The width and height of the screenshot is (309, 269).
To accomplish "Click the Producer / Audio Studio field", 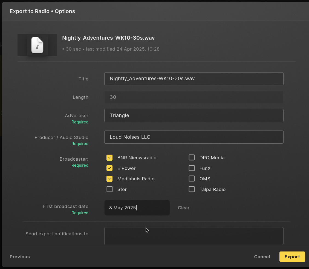I will point(194,137).
